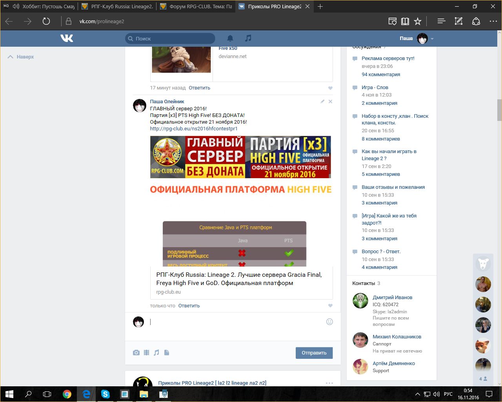Reply to the comment from 17 минут назад
Image resolution: width=502 pixels, height=402 pixels.
[199, 88]
